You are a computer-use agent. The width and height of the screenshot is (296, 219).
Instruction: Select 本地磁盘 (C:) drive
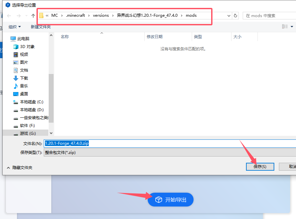pyautogui.click(x=31, y=102)
